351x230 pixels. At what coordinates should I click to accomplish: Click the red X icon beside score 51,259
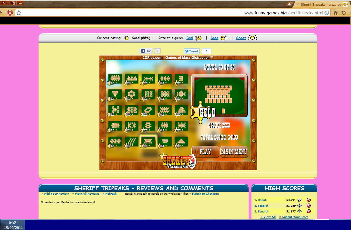point(309,206)
